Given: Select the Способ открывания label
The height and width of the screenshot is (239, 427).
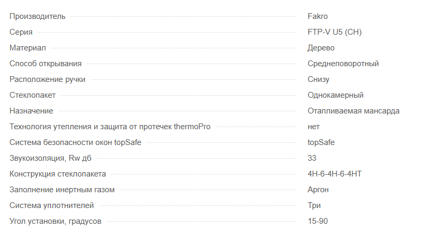Looking at the screenshot, I should pyautogui.click(x=46, y=64).
